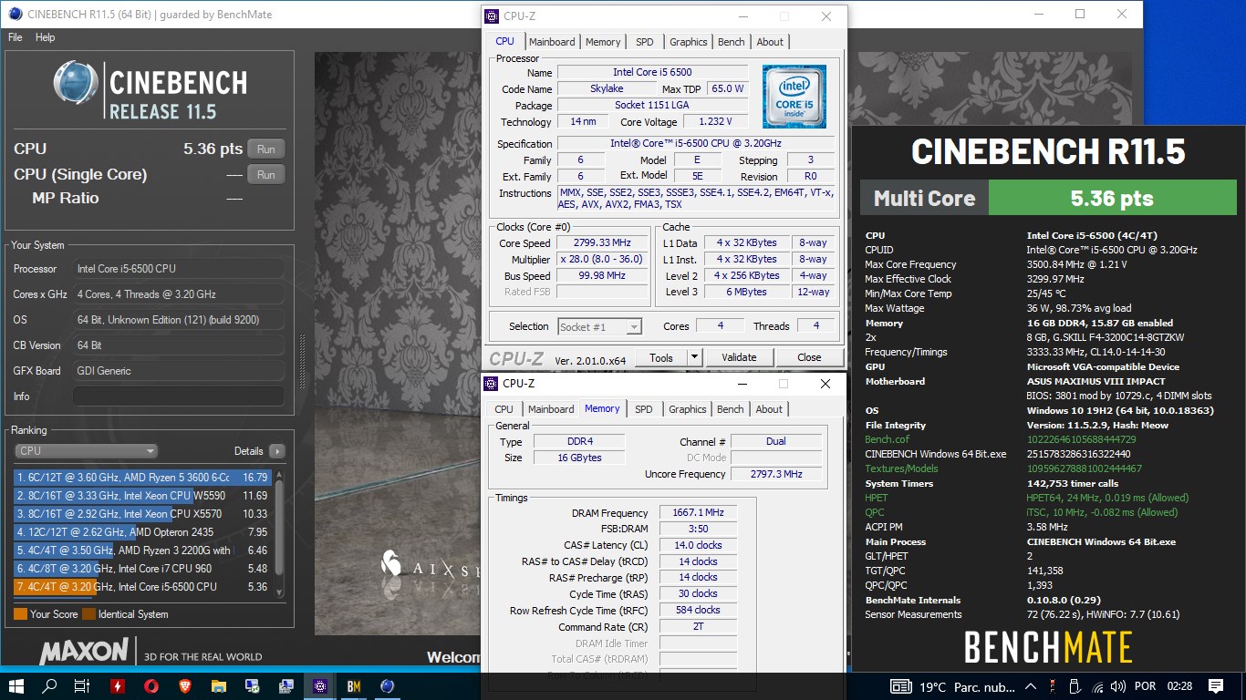Open the computer-with-green-arrows taskbar icon
This screenshot has width=1246, height=700.
click(x=252, y=686)
